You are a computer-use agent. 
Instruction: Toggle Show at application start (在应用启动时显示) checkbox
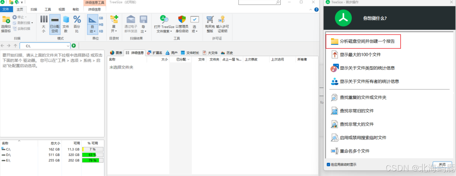click(329, 165)
